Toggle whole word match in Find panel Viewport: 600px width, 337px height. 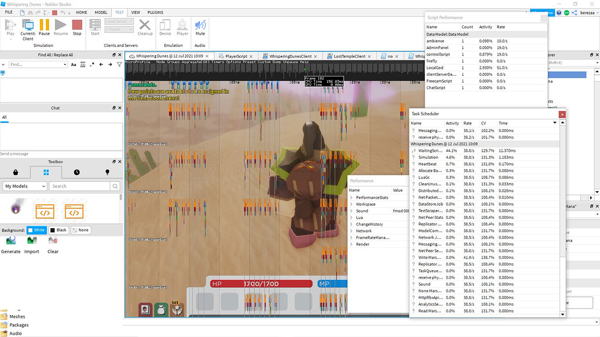tap(83, 65)
